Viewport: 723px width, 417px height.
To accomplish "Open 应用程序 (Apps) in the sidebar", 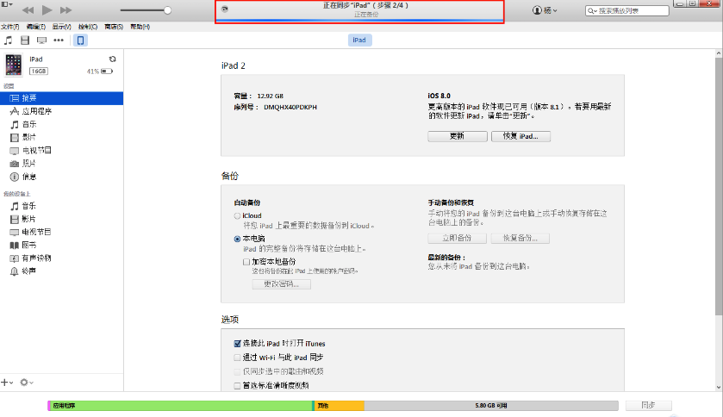I will pyautogui.click(x=36, y=111).
